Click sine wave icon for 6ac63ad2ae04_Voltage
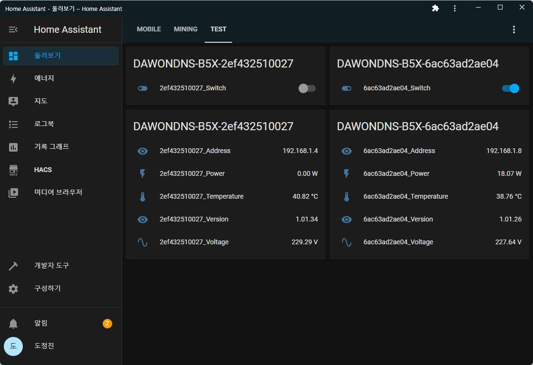533x365 pixels. 347,242
